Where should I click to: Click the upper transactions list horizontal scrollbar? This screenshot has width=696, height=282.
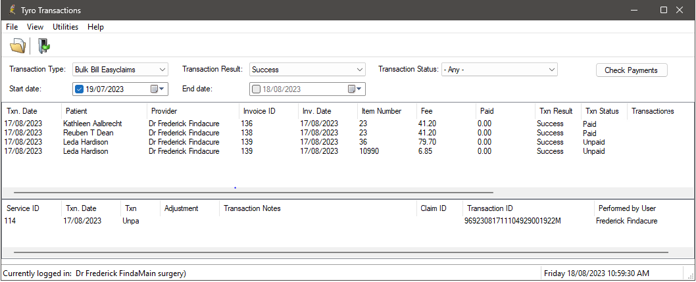(x=253, y=193)
